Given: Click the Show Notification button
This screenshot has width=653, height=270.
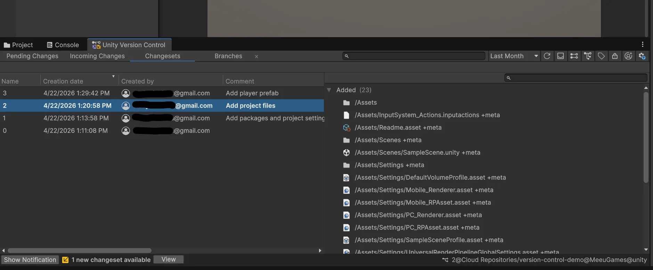Looking at the screenshot, I should coord(30,260).
